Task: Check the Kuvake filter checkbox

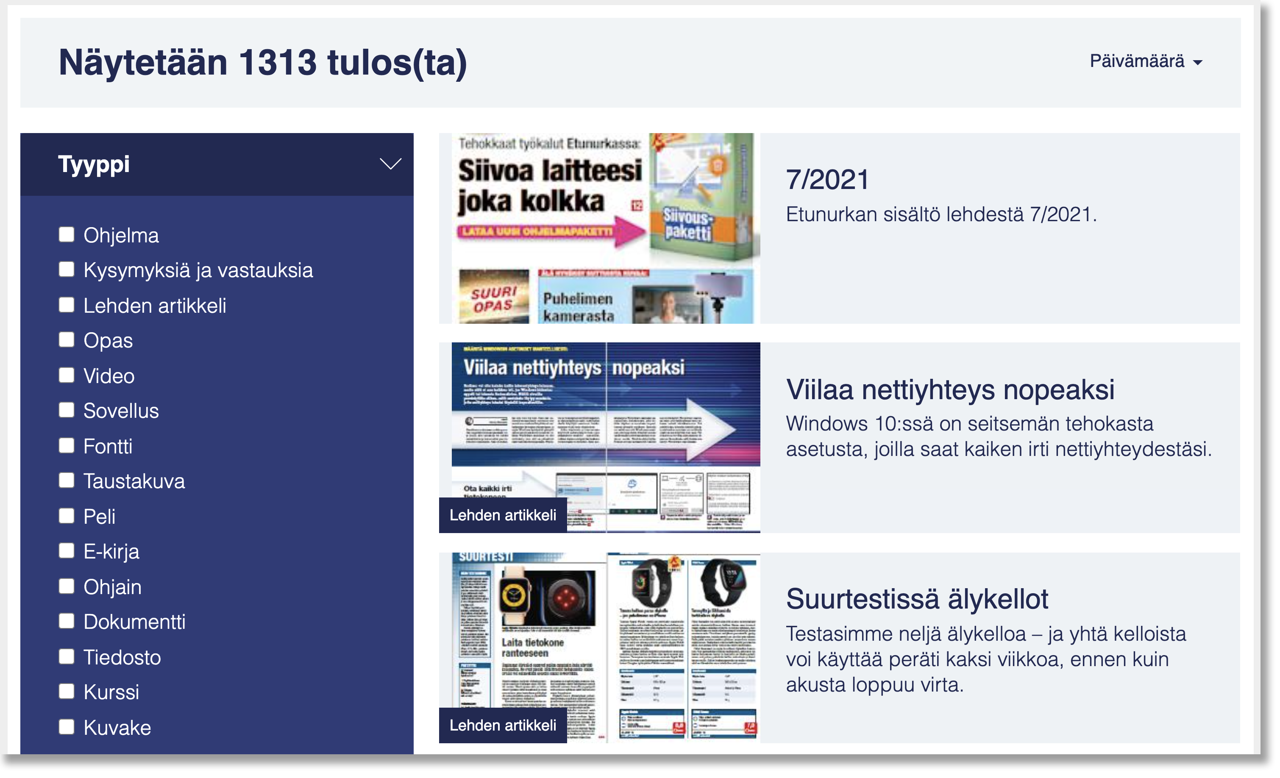Action: (x=67, y=727)
